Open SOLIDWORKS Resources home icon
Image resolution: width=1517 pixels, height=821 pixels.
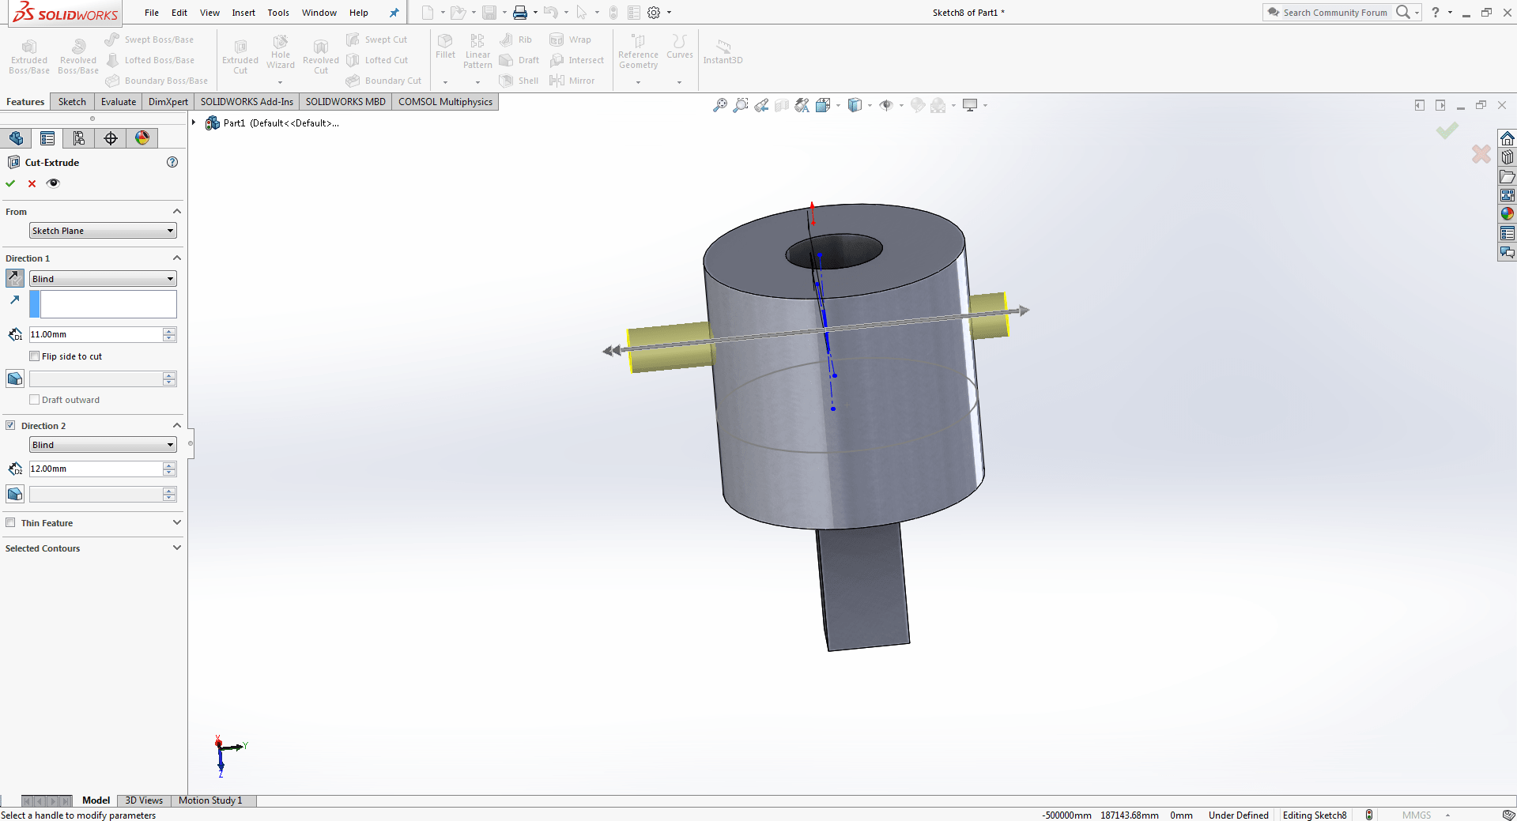[1508, 138]
